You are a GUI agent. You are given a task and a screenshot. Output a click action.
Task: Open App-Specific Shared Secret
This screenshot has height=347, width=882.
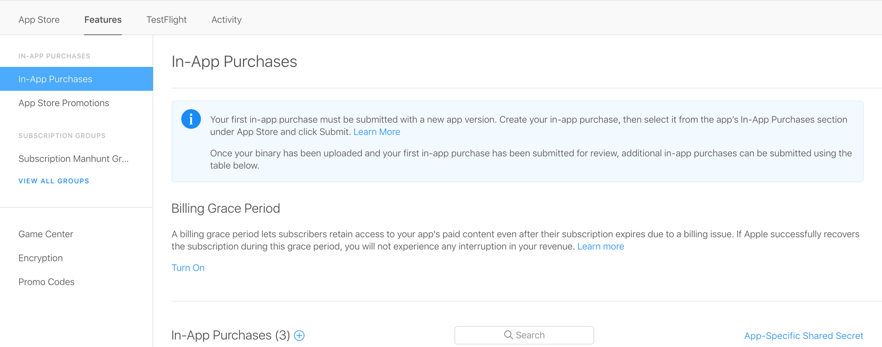(803, 336)
